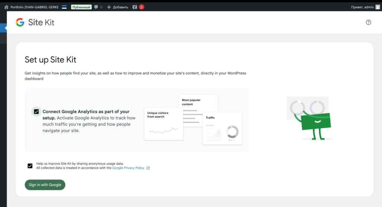Click the flag icon in admin bar
The width and height of the screenshot is (382, 207).
(64, 7)
